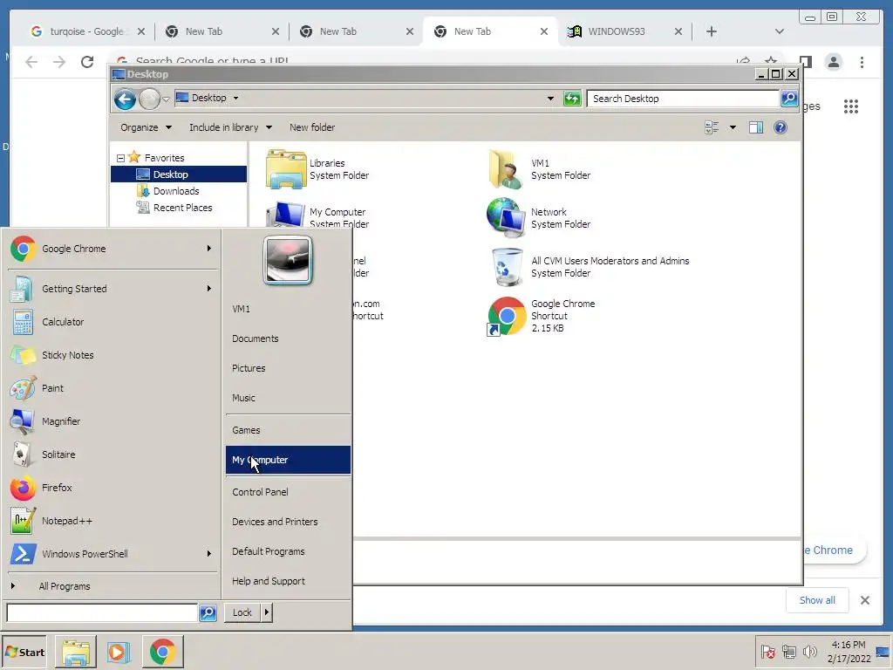This screenshot has height=670, width=893.
Task: Open the Games menu entry
Action: pyautogui.click(x=288, y=430)
